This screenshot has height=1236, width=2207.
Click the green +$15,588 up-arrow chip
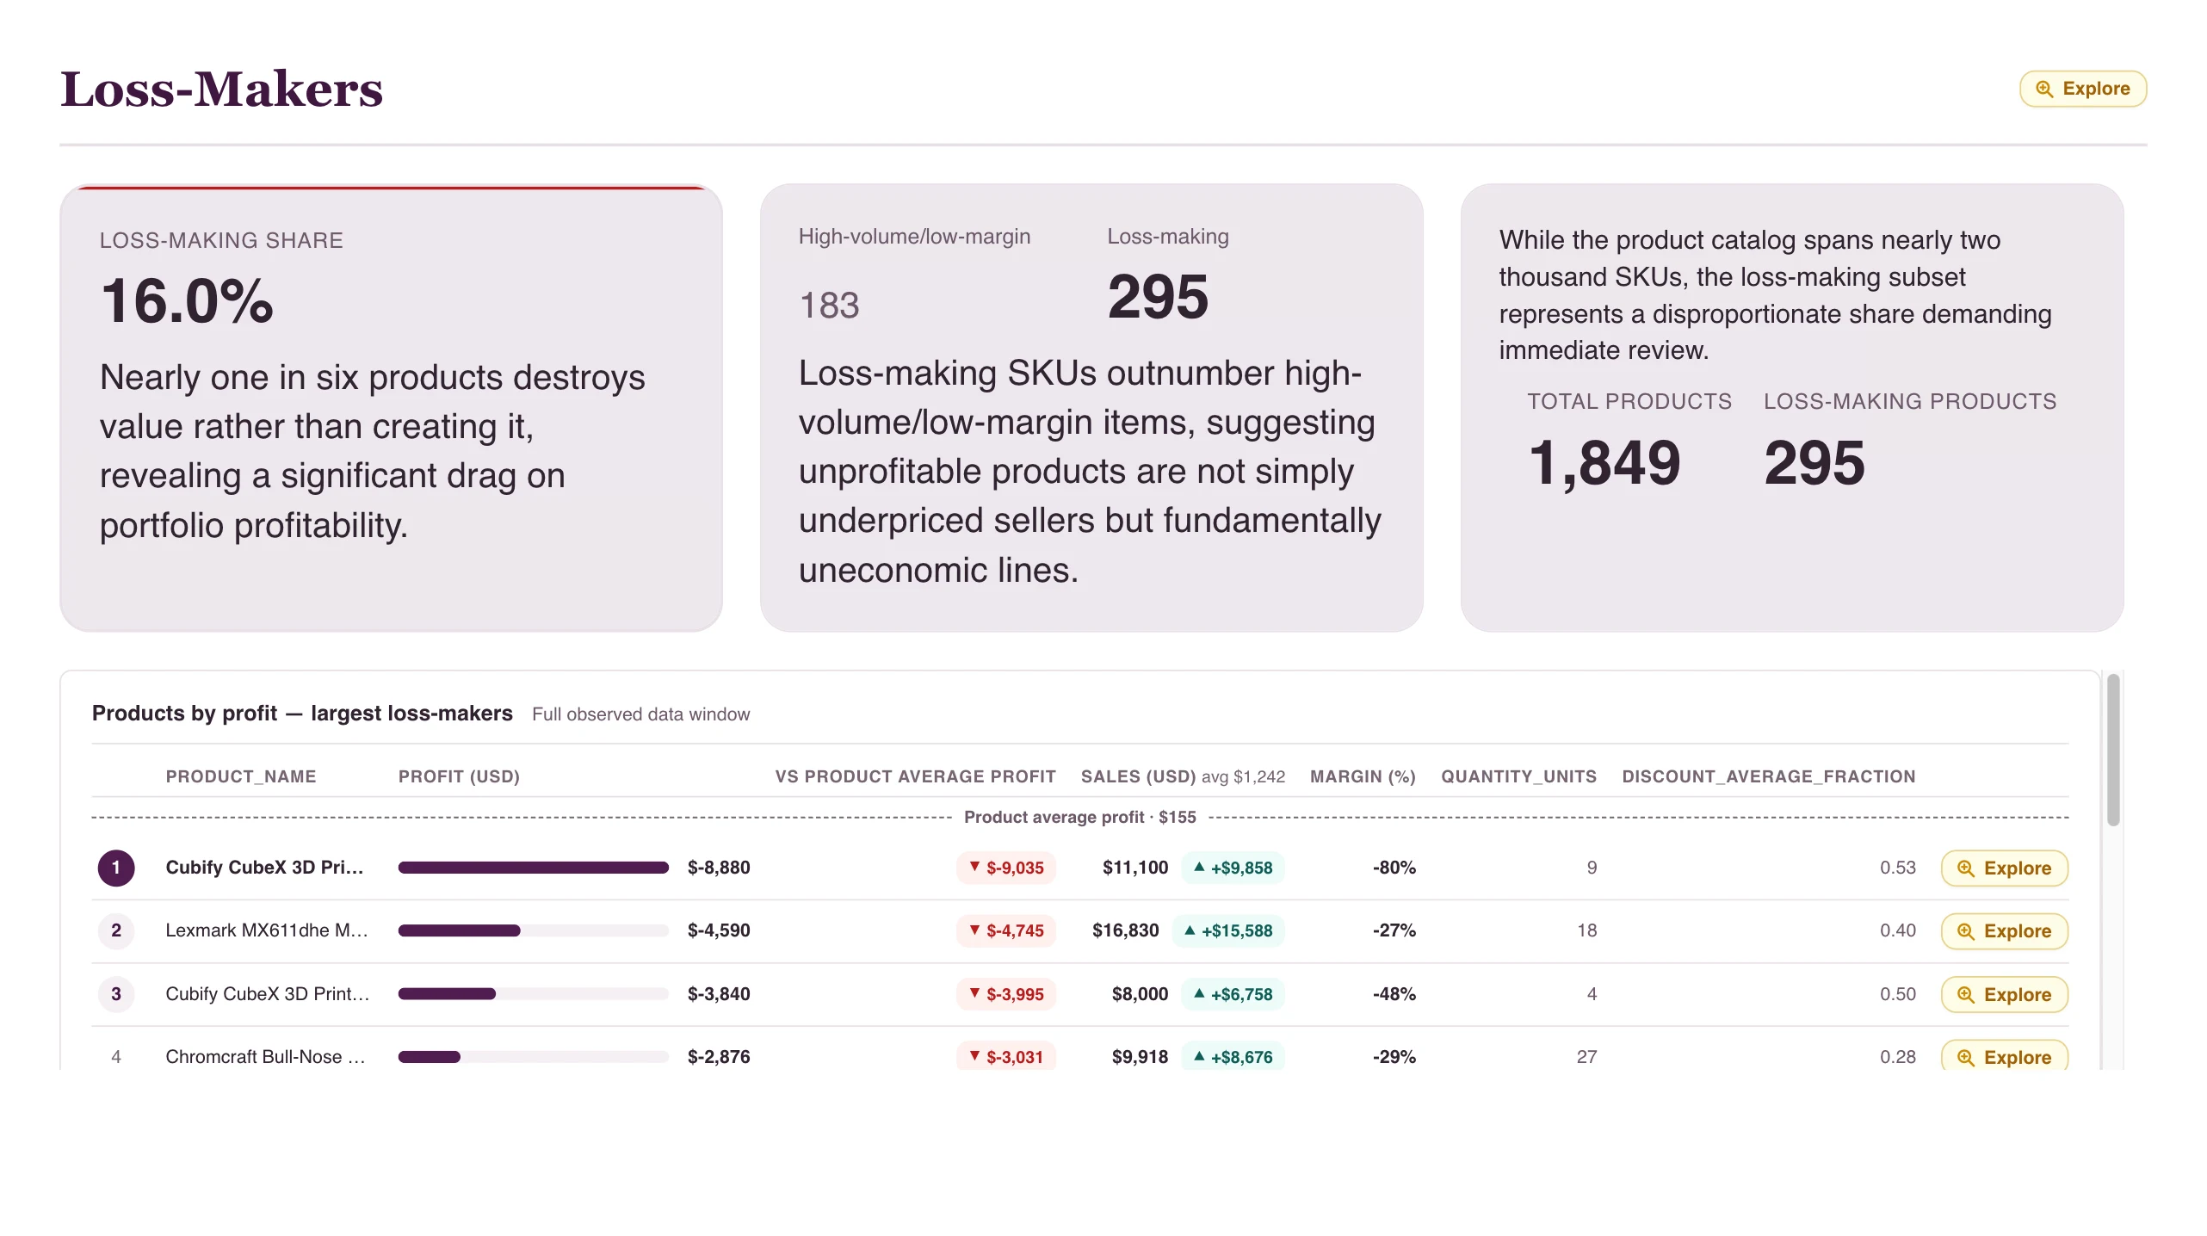(x=1227, y=930)
